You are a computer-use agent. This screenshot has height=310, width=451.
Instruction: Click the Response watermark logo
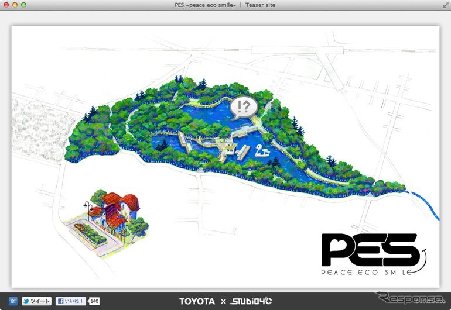click(409, 298)
